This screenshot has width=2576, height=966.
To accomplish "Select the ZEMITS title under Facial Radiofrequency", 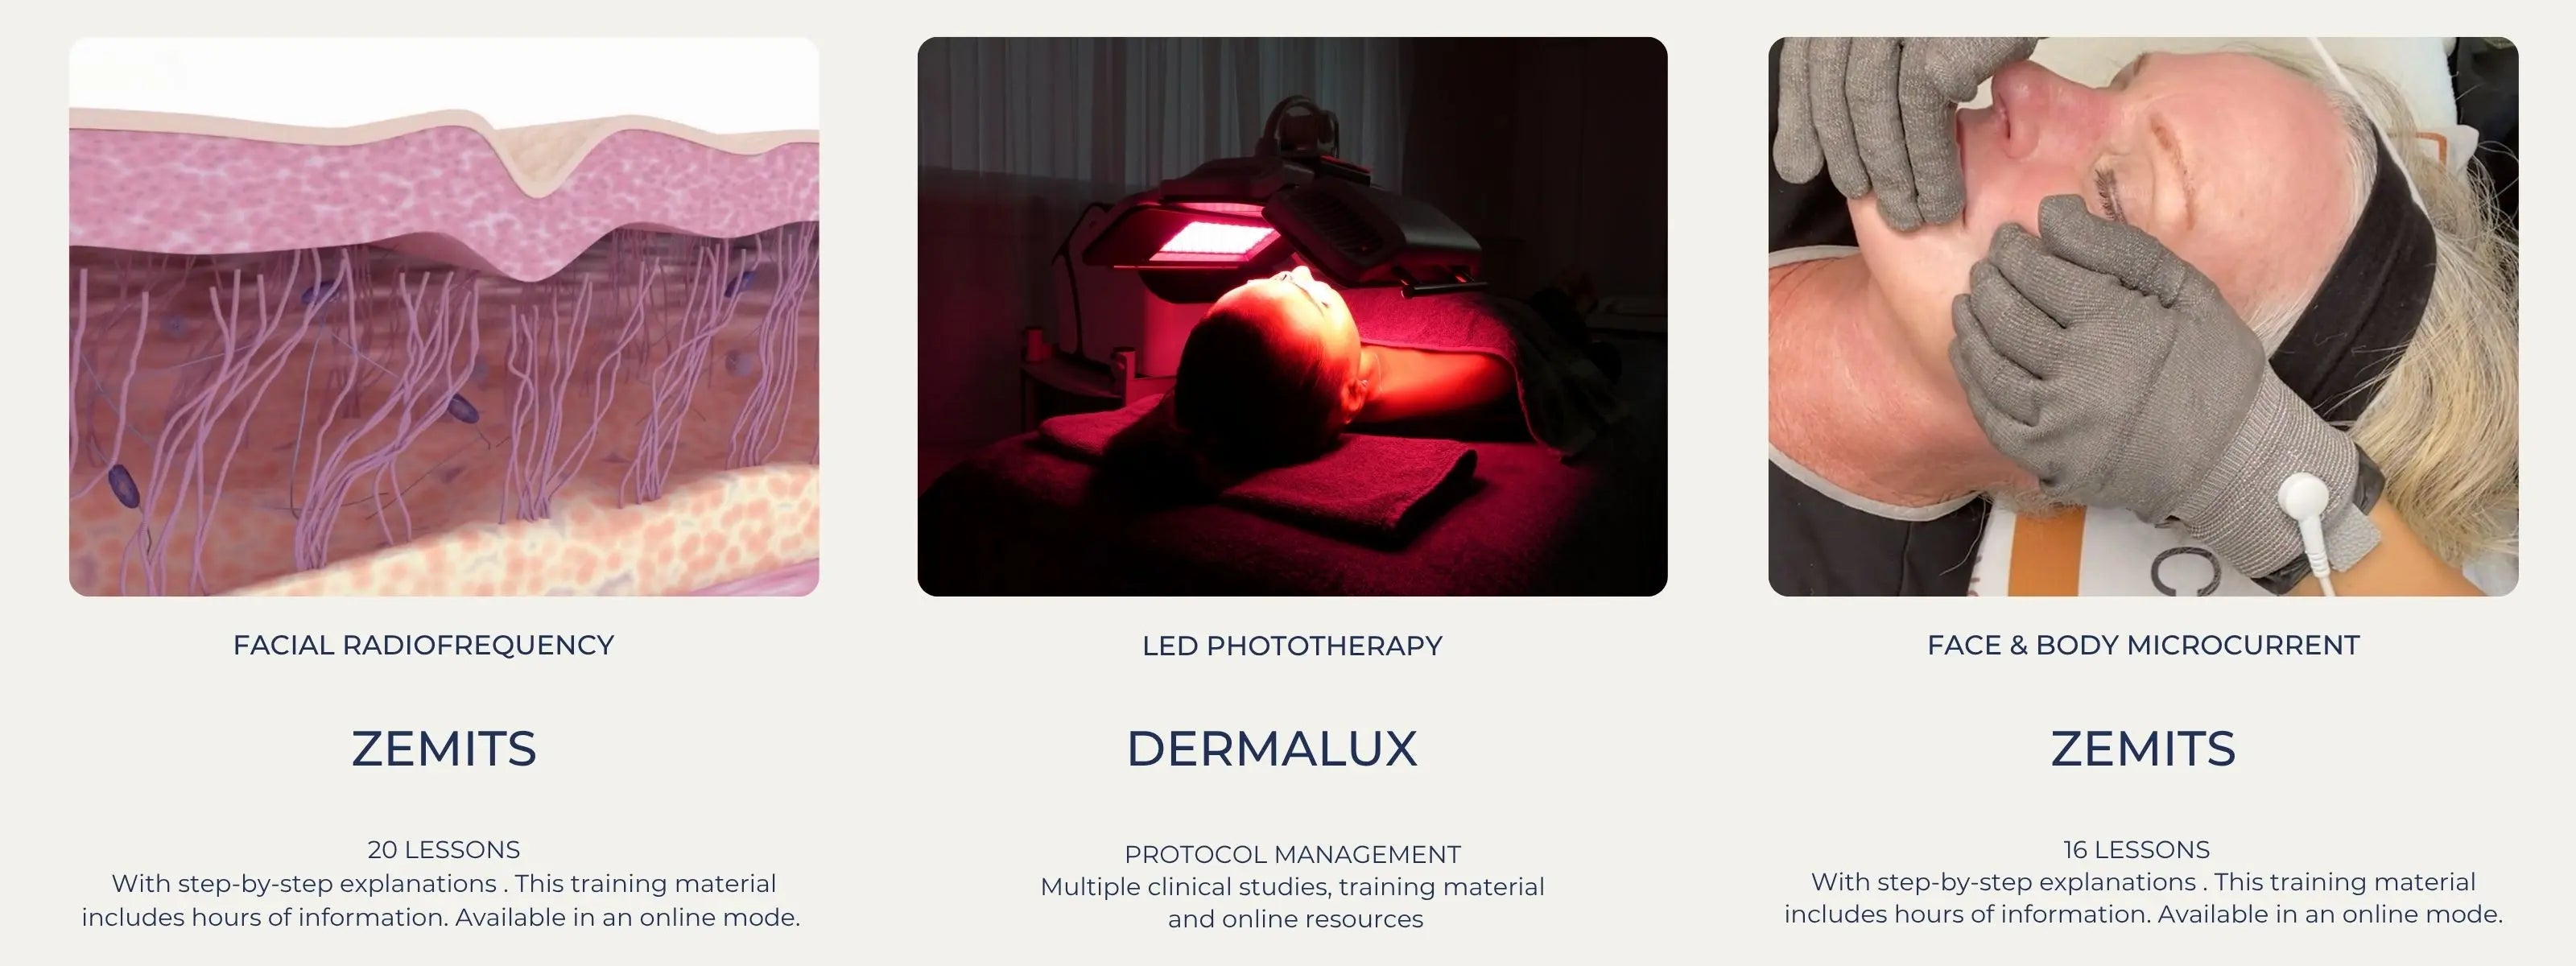I will tap(444, 749).
